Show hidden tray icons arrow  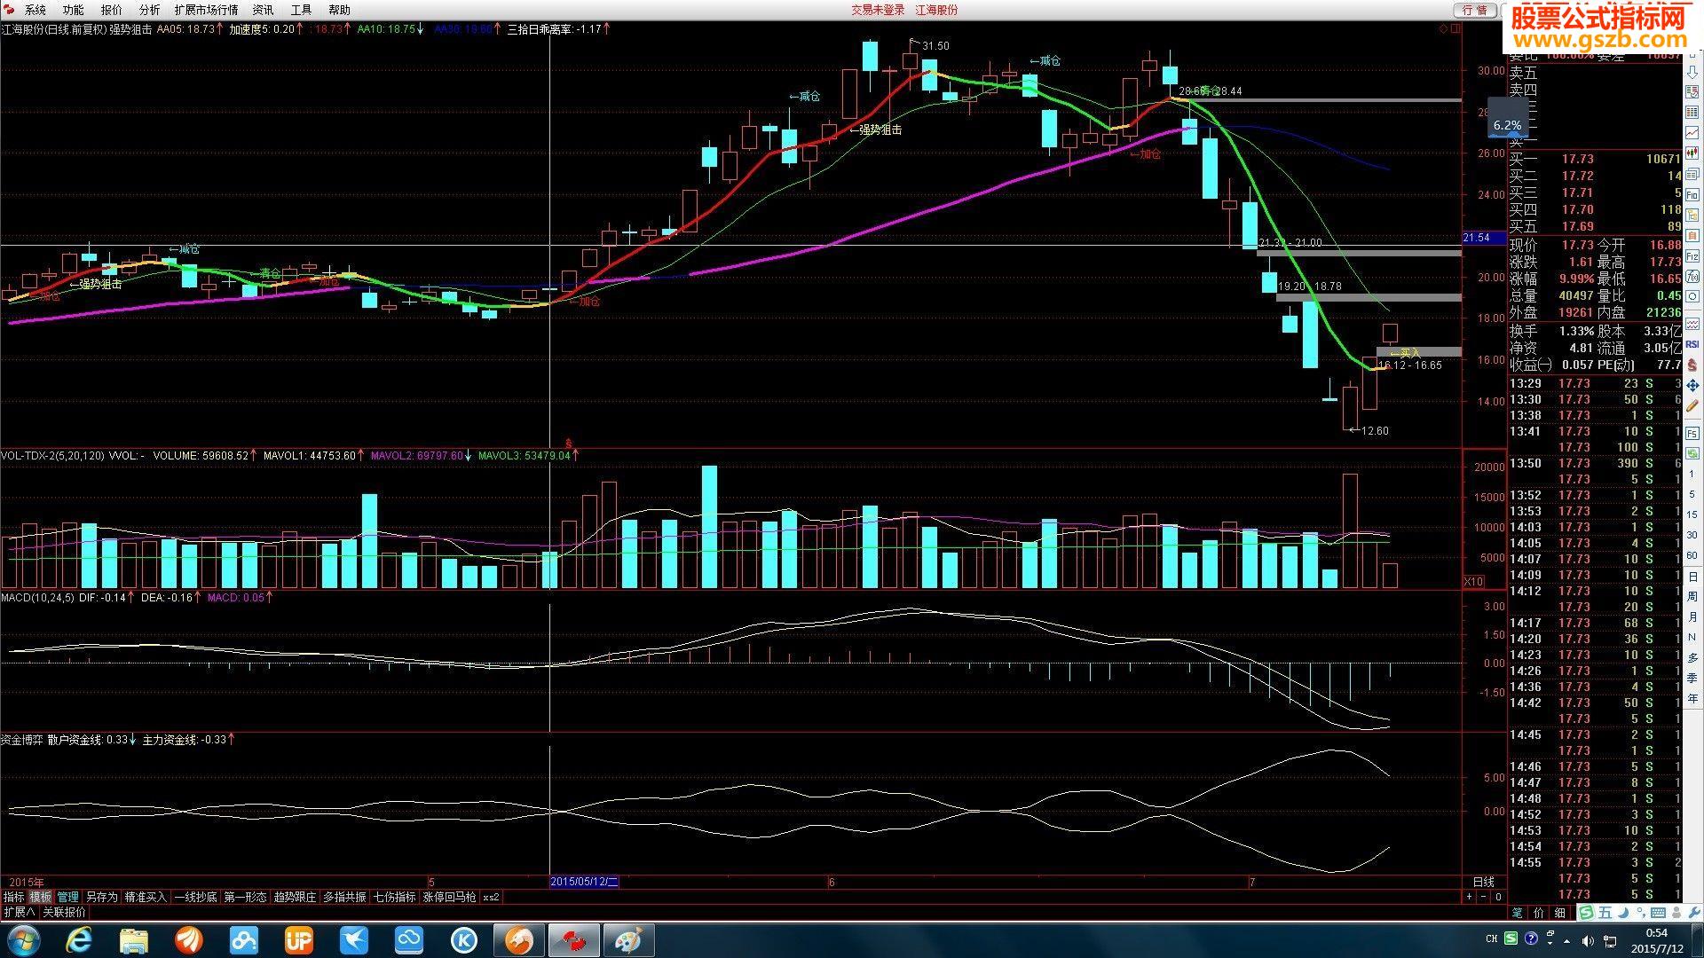pyautogui.click(x=1566, y=940)
